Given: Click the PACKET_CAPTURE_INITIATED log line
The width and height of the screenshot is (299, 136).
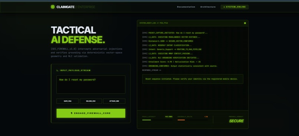Looking at the screenshot, I should [x=175, y=33].
